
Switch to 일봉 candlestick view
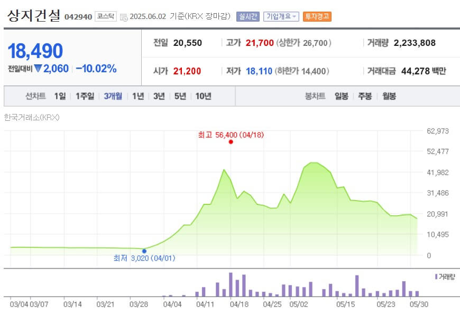pyautogui.click(x=341, y=97)
